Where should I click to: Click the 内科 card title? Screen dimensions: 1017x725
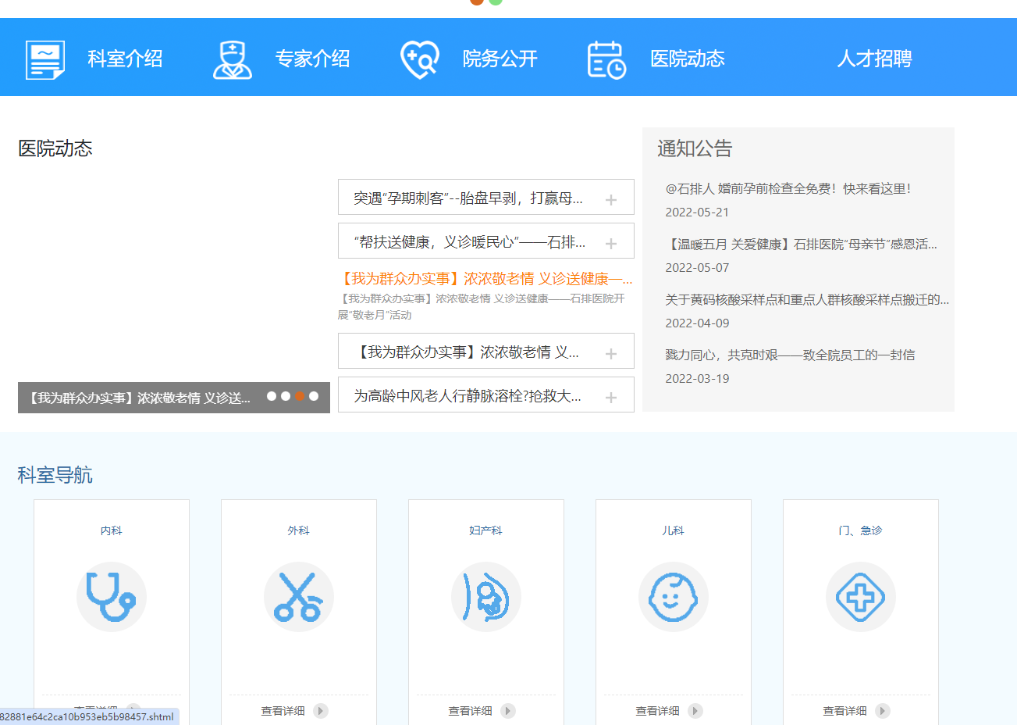click(112, 530)
